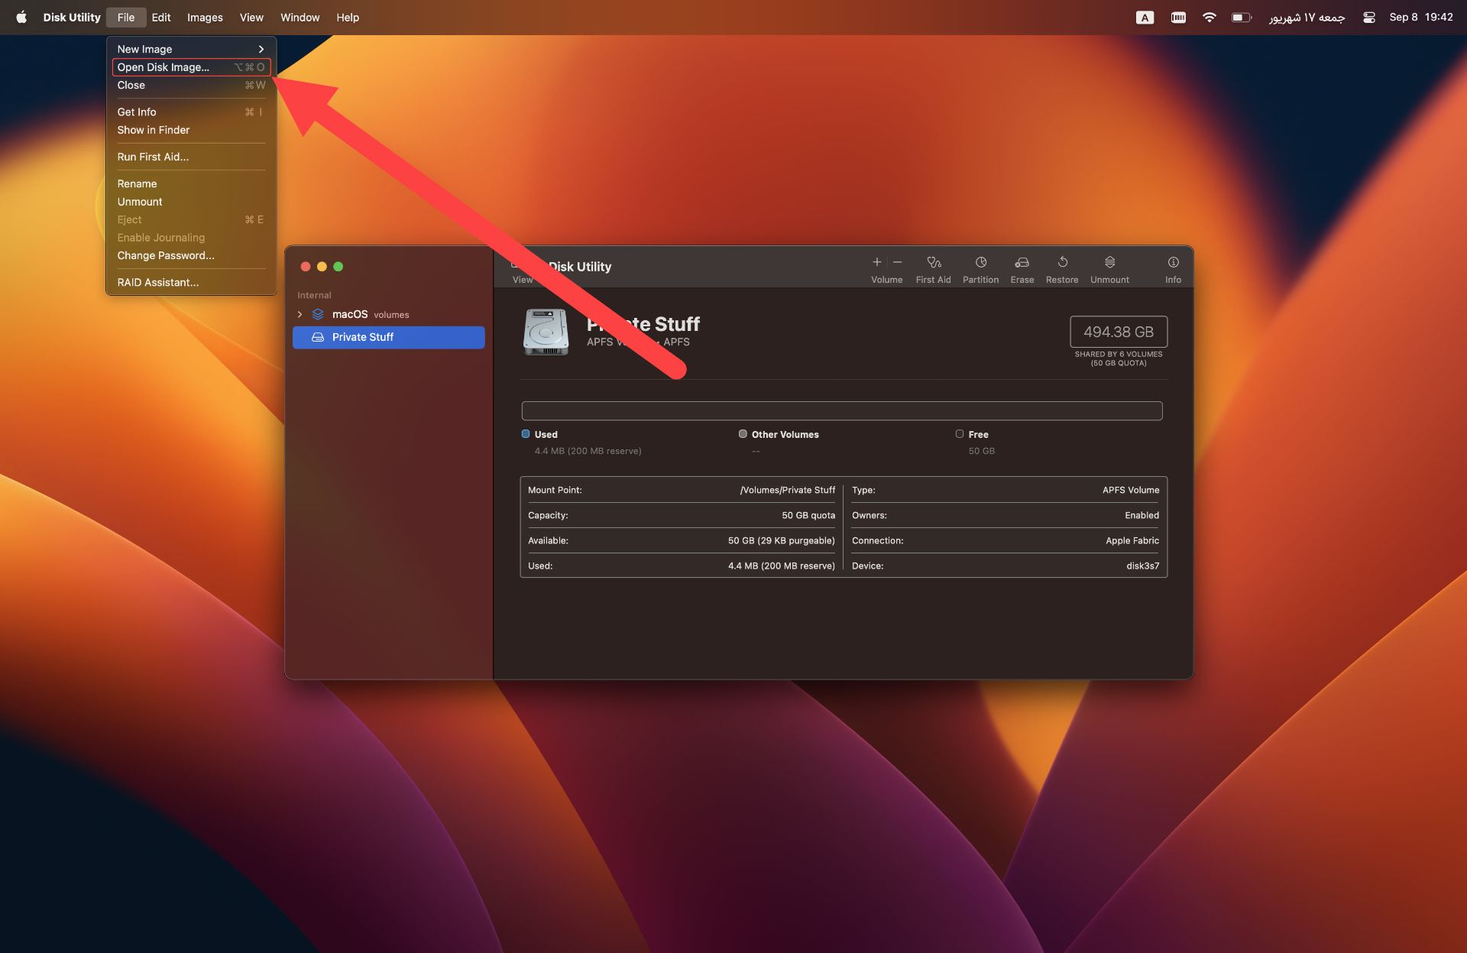
Task: Click the Used blue legend swatch
Action: pos(526,434)
